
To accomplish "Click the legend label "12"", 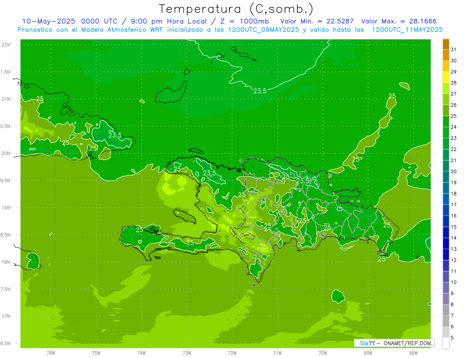I will 454,260.
